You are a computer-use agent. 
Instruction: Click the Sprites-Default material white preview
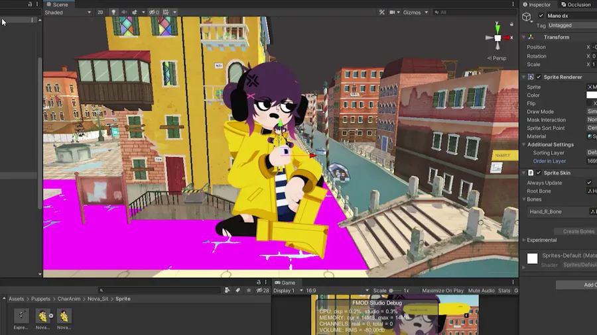(532, 259)
